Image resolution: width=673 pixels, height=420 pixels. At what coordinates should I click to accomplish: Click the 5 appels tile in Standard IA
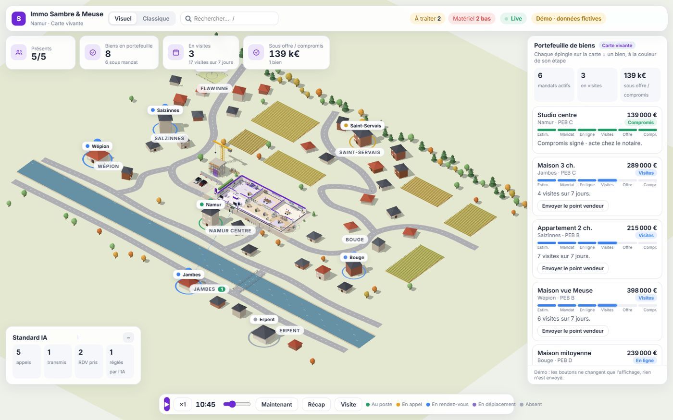27,361
